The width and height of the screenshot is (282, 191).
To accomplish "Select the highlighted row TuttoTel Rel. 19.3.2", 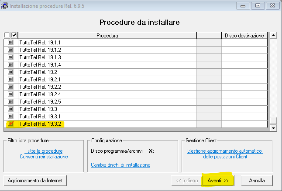I will click(x=40, y=124).
